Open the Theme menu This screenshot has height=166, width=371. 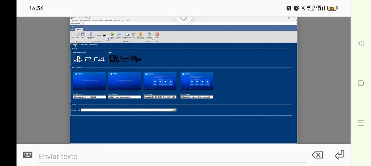click(109, 21)
